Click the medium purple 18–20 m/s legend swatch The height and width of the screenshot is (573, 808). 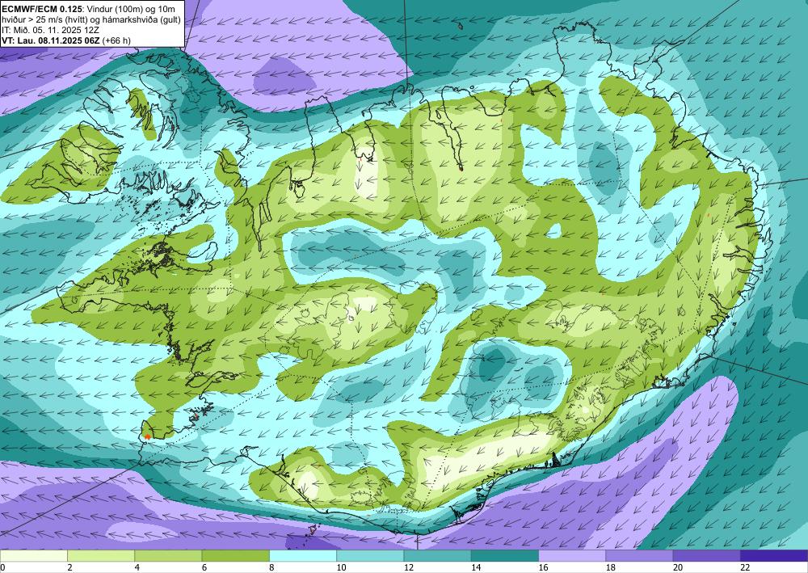[639, 556]
